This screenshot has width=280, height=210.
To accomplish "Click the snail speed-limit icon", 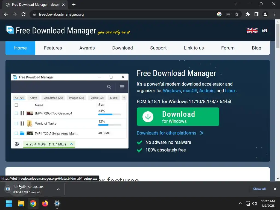I will 17,144.
